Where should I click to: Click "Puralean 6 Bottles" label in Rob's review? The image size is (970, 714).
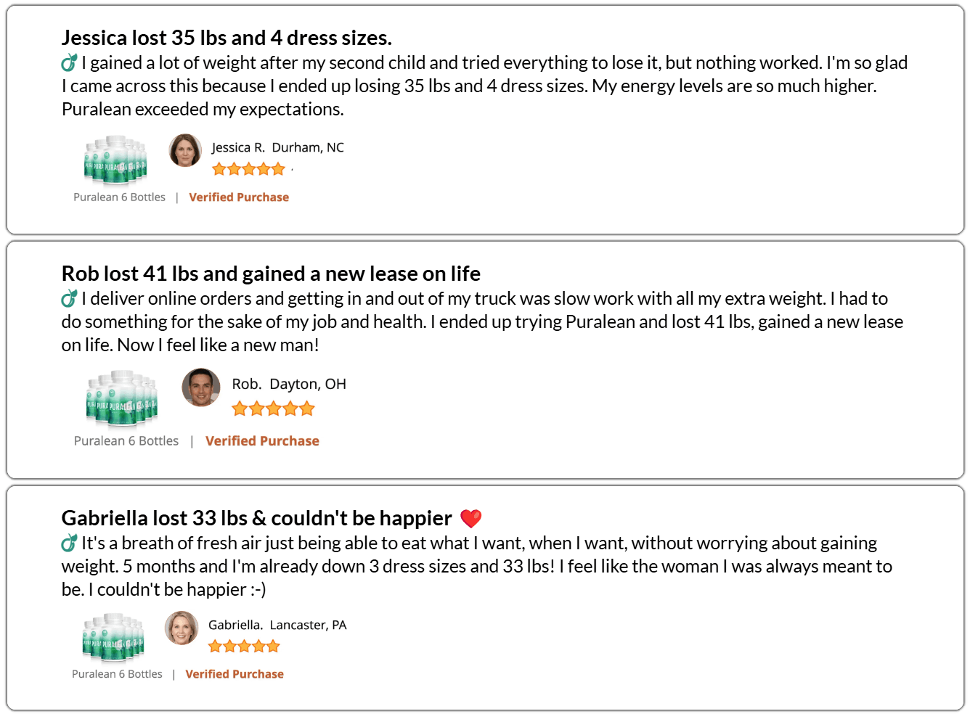click(126, 441)
